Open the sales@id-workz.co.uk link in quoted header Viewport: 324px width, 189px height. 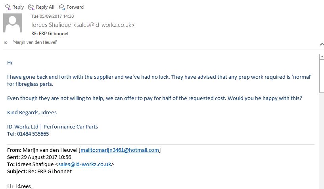tap(84, 164)
